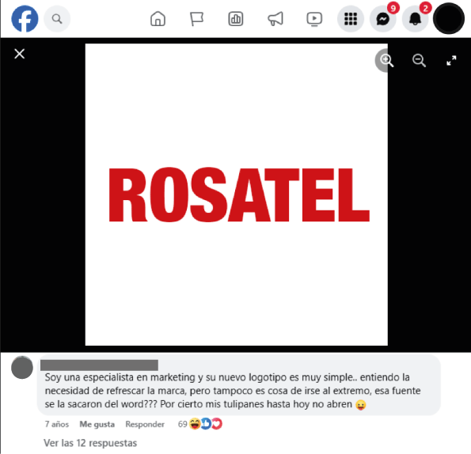Open the account profile picture menu

click(449, 18)
